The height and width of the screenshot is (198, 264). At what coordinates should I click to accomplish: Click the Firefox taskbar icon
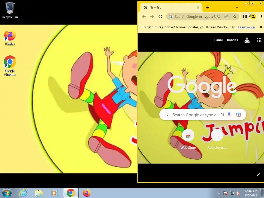[87, 193]
